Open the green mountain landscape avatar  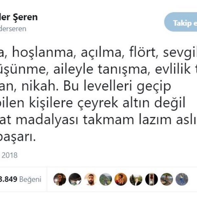(105, 179)
